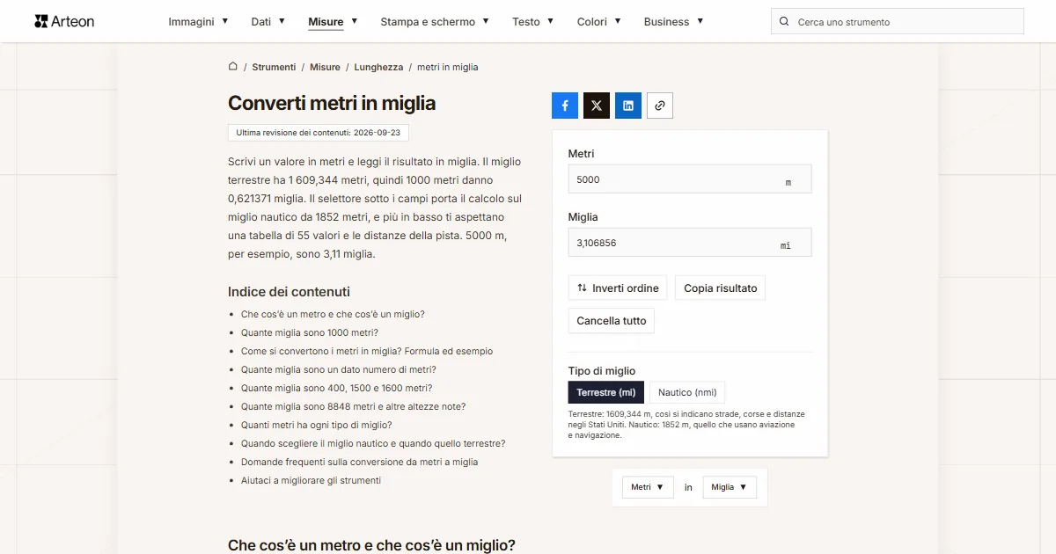Image resolution: width=1056 pixels, height=554 pixels.
Task: Open "Quando scegliere il miglio nautico" link
Action: (373, 443)
